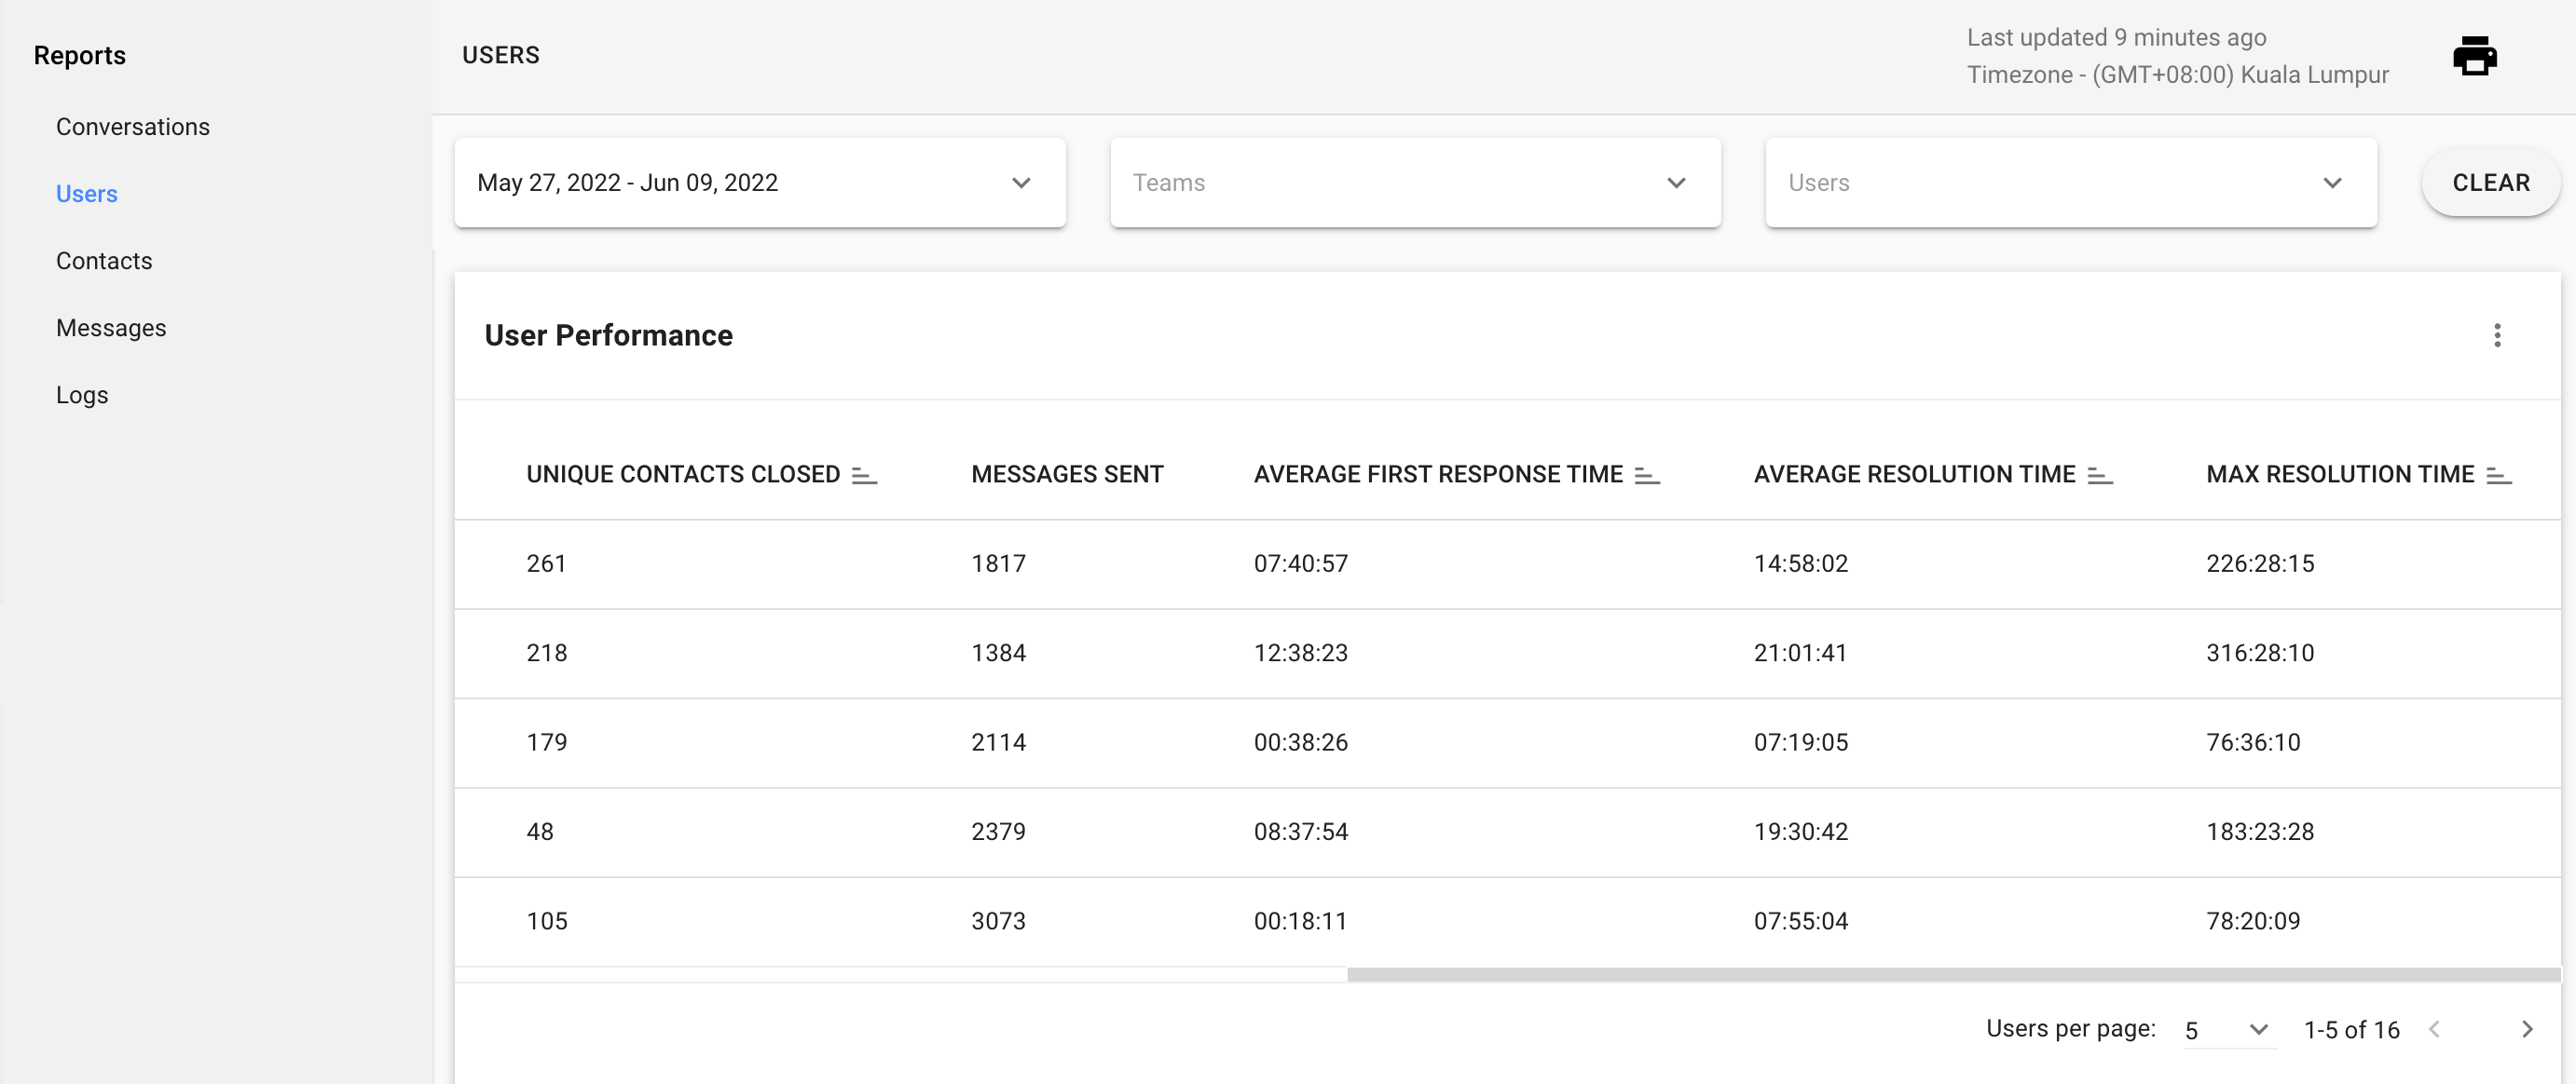The height and width of the screenshot is (1084, 2576).
Task: Sort by Average Resolution Time icon
Action: (x=2100, y=476)
